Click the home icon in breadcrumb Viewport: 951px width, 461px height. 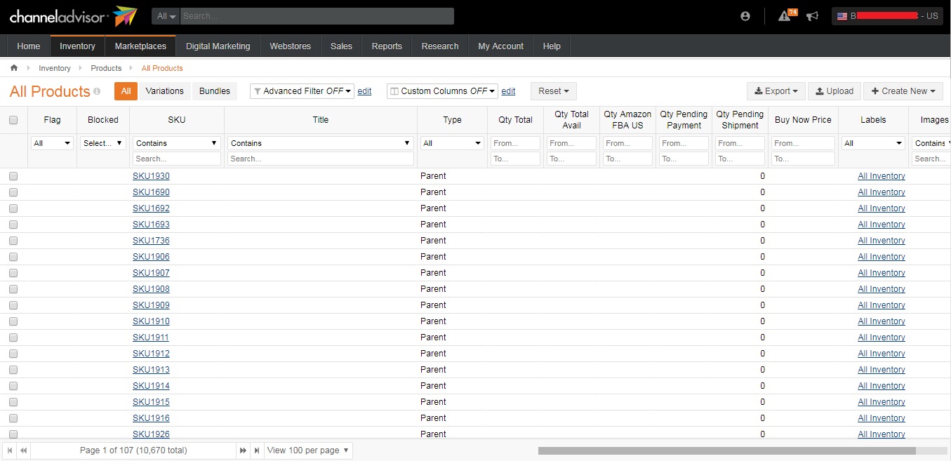[14, 68]
